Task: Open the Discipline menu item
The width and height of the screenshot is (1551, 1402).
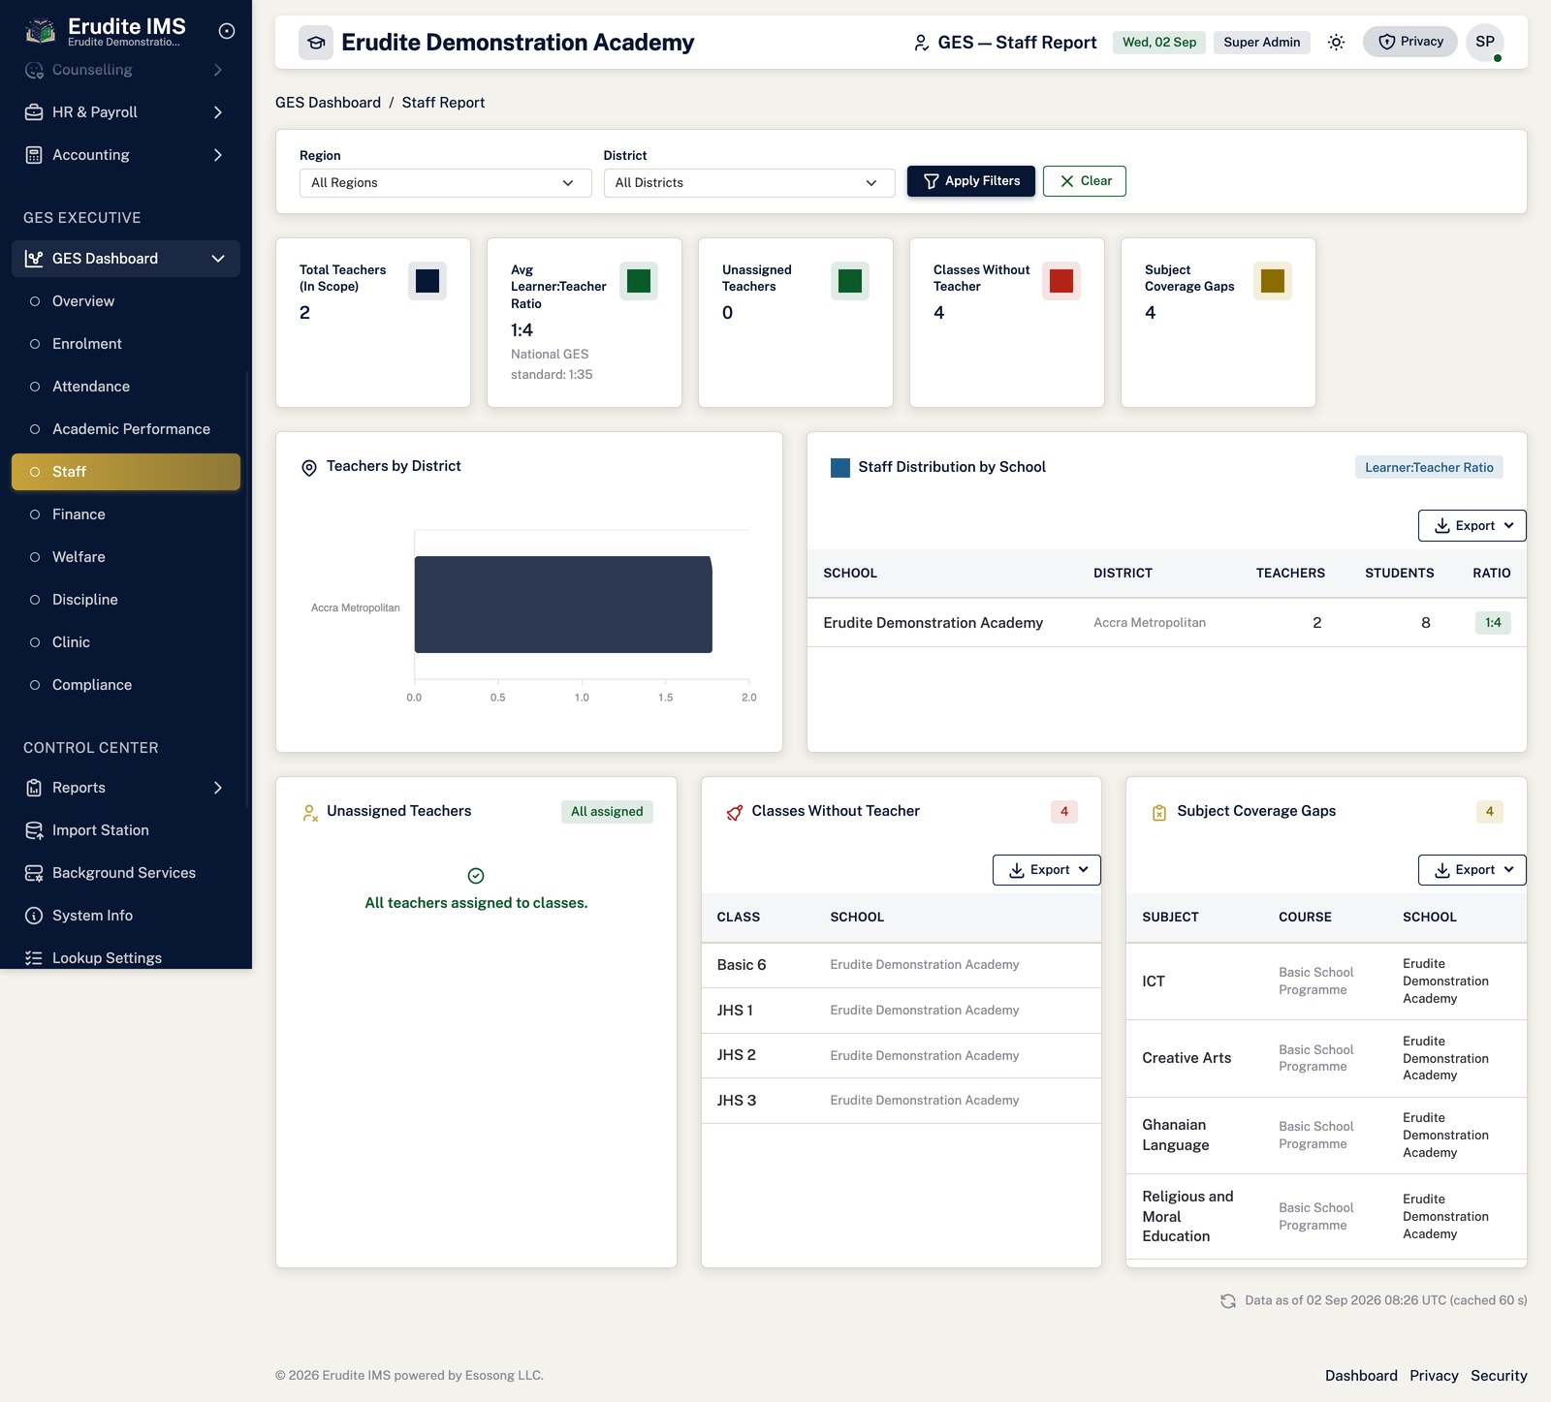Action: (x=126, y=600)
